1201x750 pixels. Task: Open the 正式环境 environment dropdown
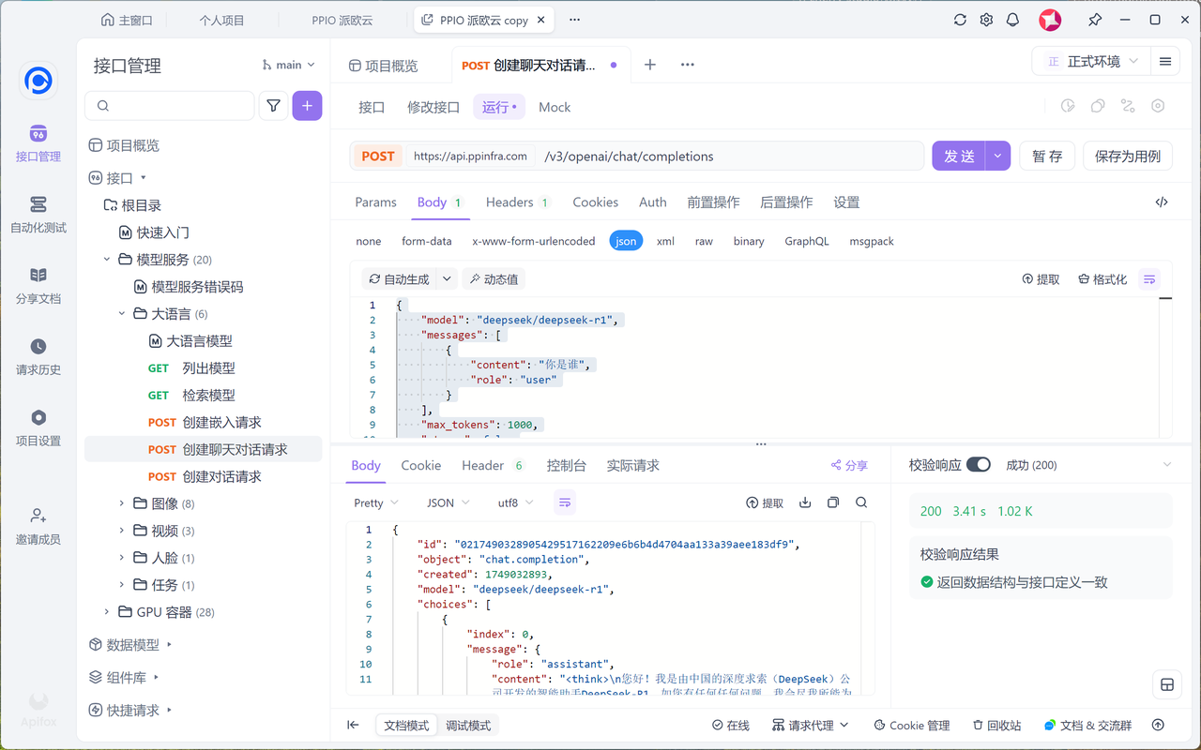coord(1091,62)
